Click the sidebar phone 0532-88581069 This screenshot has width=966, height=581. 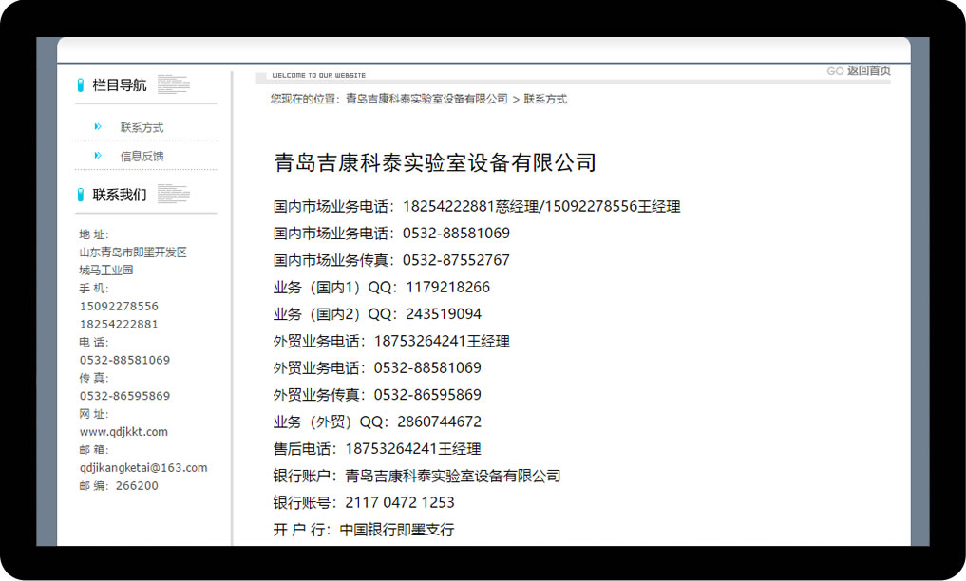[x=124, y=360]
